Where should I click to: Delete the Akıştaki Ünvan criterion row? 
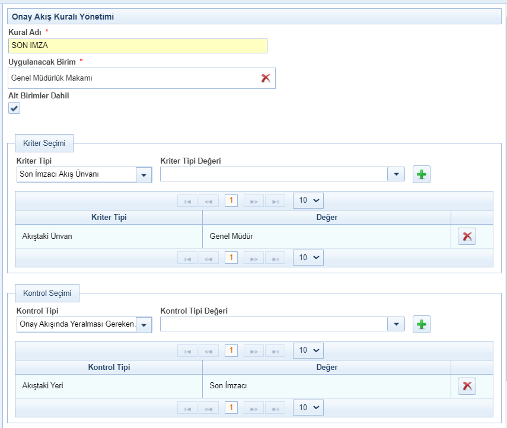click(x=467, y=236)
